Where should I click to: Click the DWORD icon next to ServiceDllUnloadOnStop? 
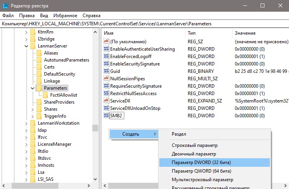(x=106, y=108)
